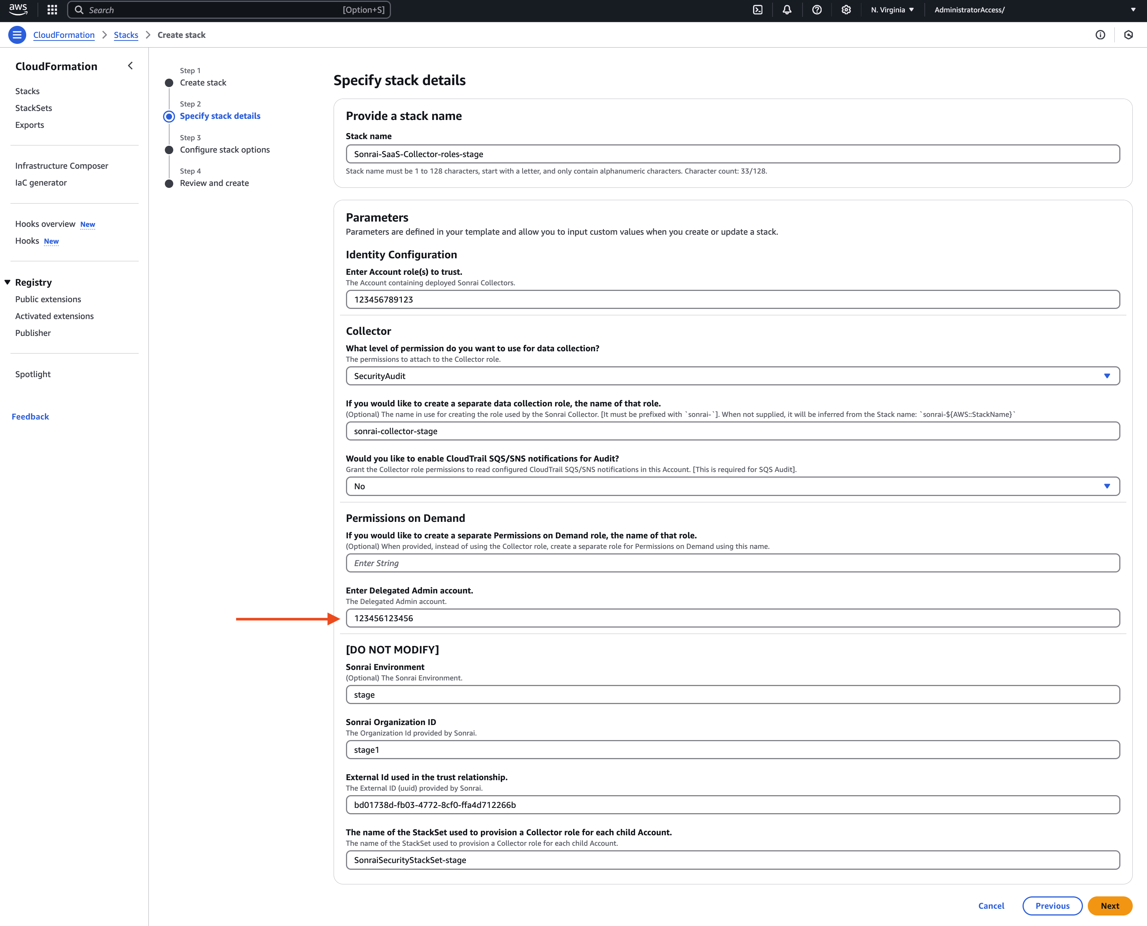Screen dimensions: 1147x926
Task: Click the AWS logo home icon
Action: [x=18, y=10]
